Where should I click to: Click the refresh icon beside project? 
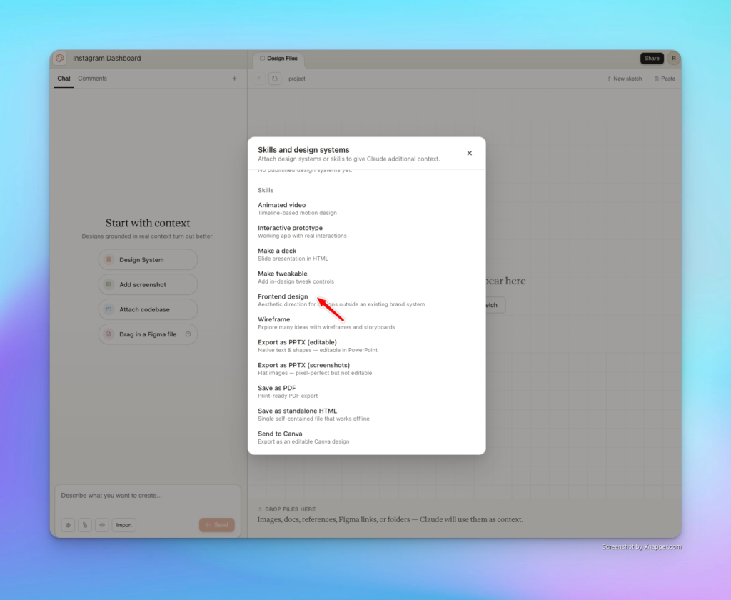[275, 79]
